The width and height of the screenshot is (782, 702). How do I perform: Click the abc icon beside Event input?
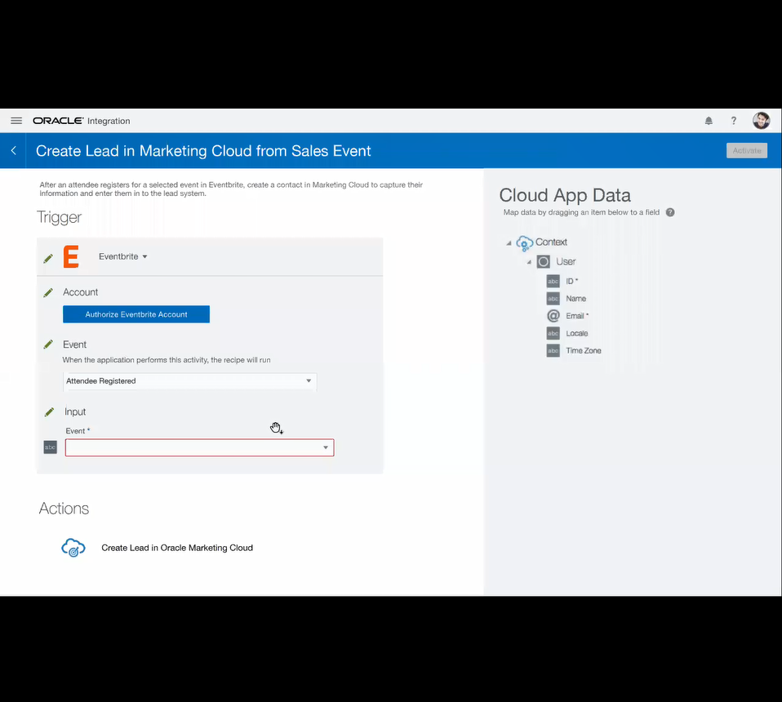coord(51,447)
